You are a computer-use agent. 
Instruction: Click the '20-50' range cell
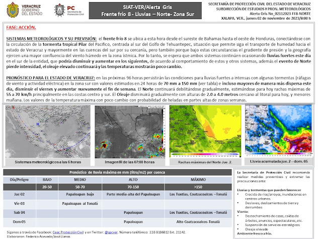coord(47,187)
